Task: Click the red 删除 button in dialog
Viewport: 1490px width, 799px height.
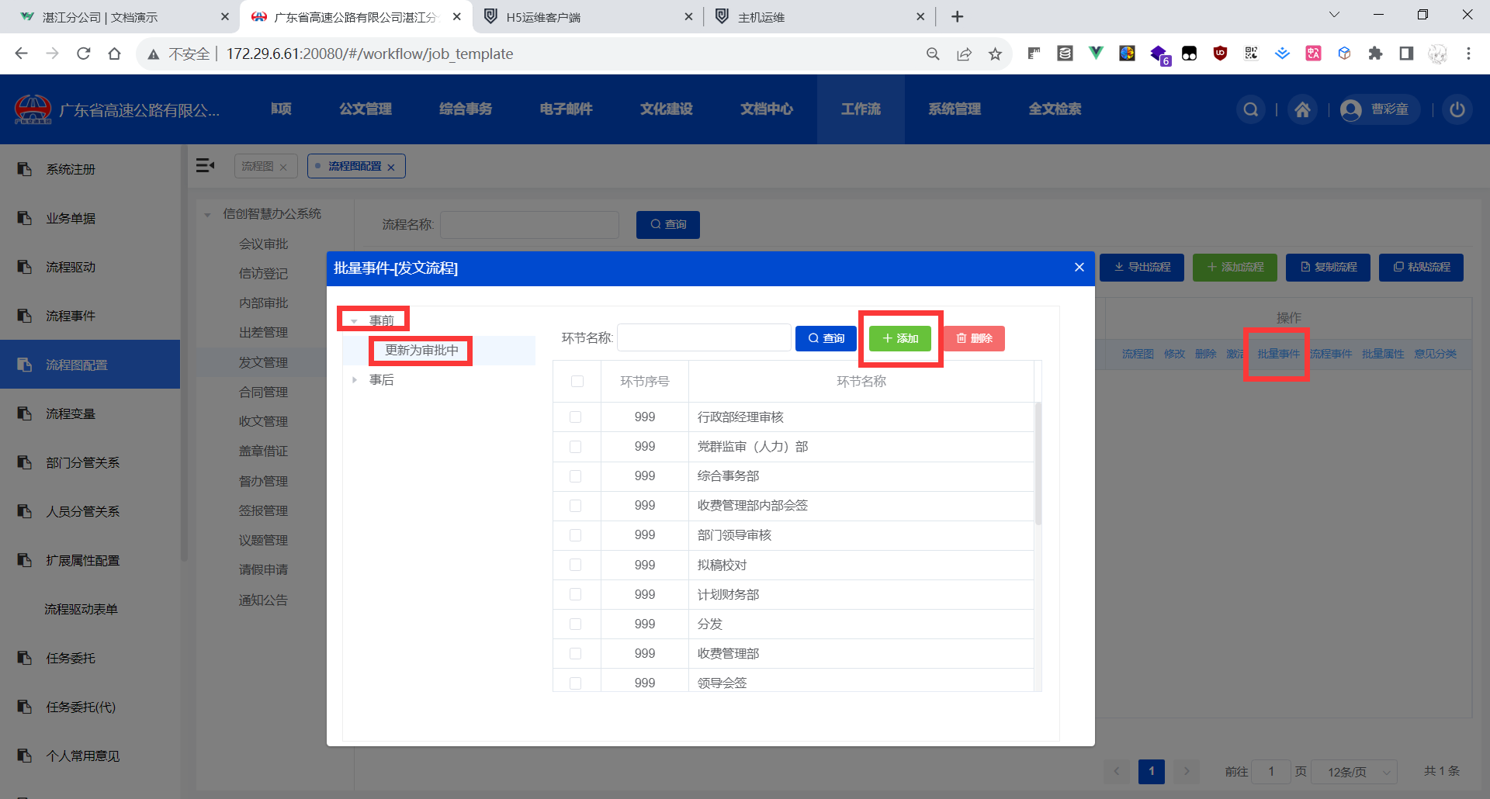Action: (974, 338)
